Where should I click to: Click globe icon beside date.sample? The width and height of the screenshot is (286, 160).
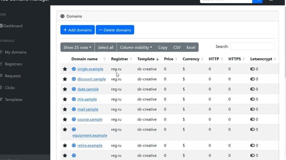74,89
